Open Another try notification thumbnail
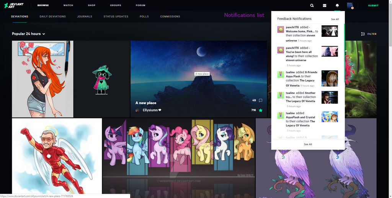392x198 pixels. [330, 97]
